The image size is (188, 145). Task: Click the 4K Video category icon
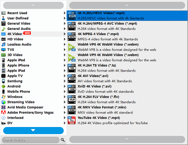3,34
